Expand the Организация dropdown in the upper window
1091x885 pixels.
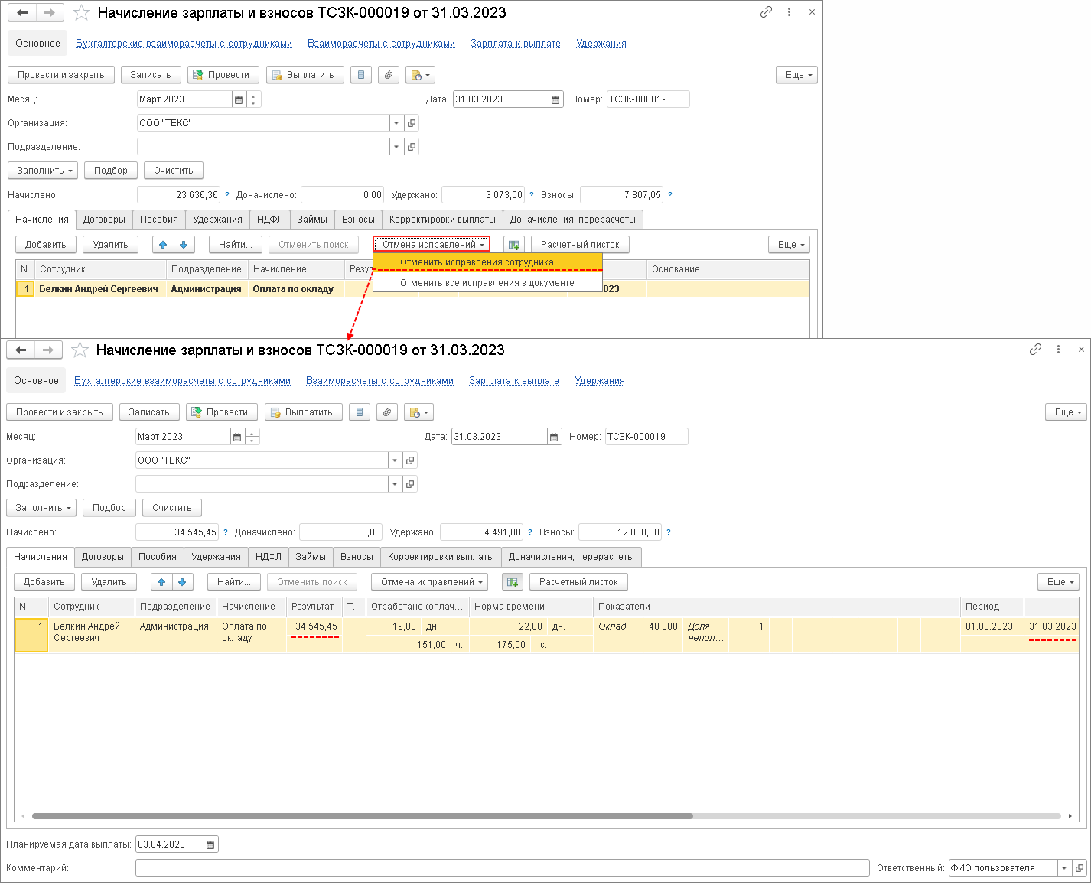(396, 123)
